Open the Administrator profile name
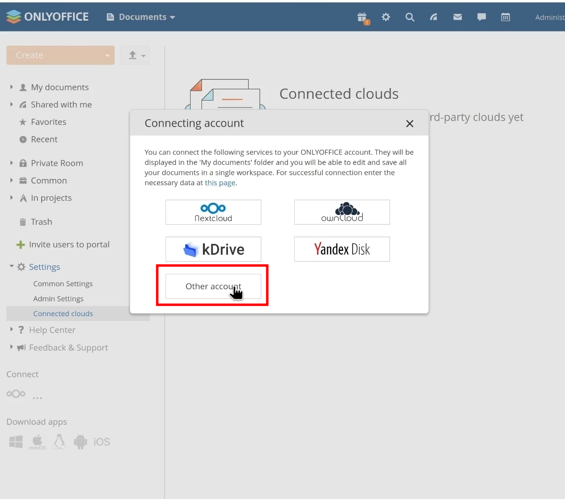 pos(550,17)
